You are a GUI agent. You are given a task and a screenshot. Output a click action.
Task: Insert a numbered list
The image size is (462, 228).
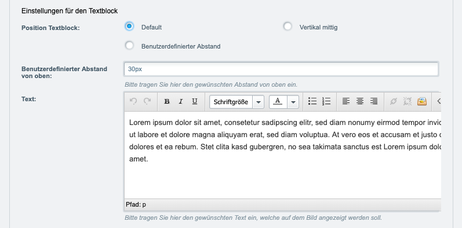pos(326,101)
